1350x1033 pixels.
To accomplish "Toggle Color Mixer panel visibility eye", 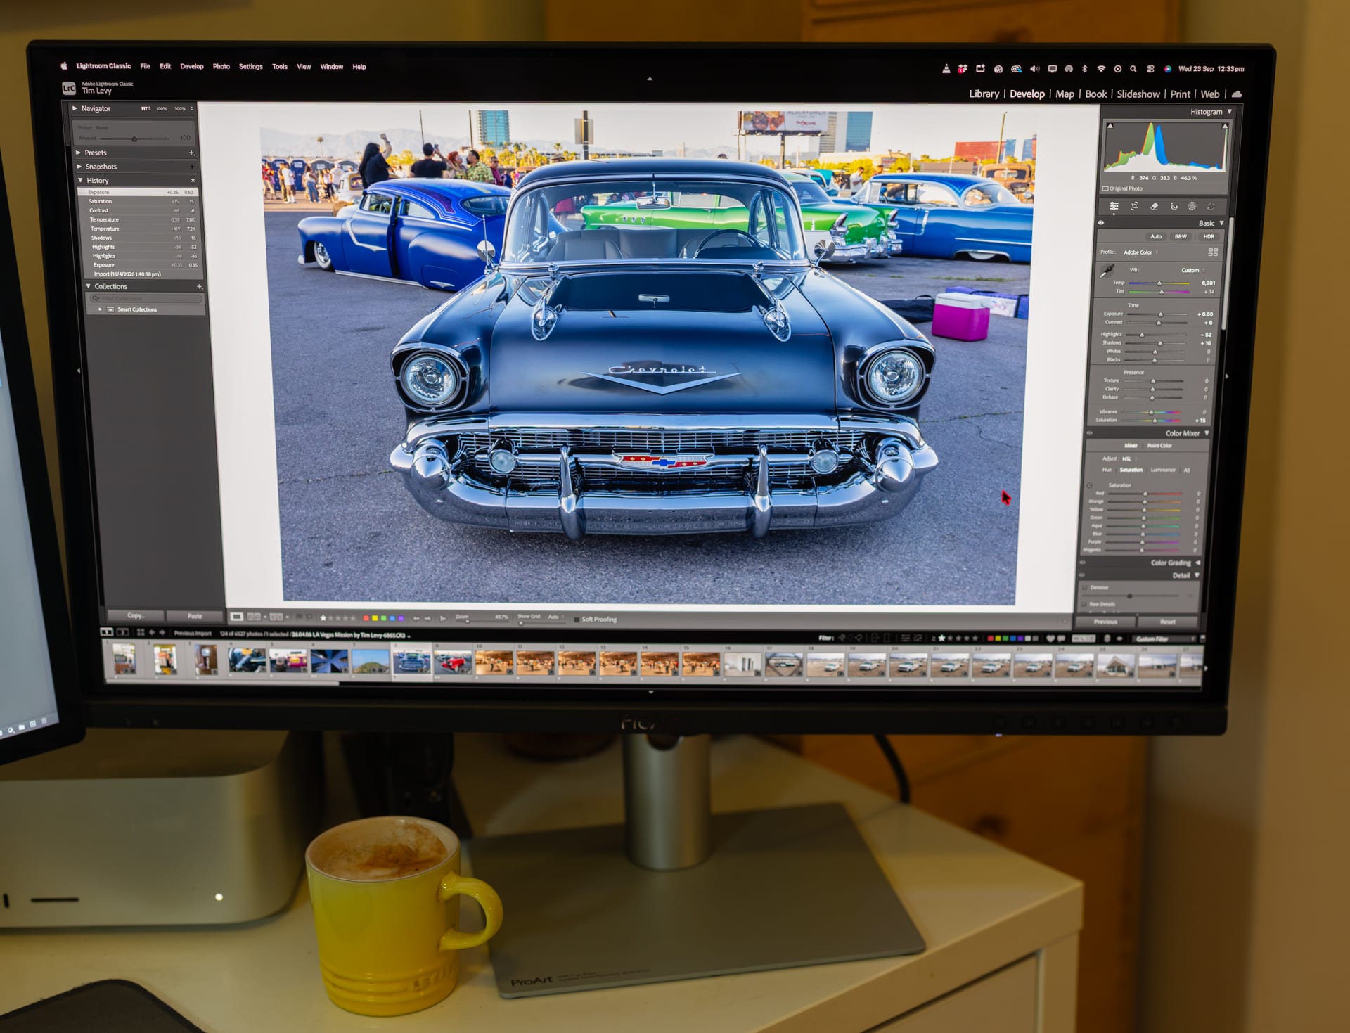I will coord(1089,433).
